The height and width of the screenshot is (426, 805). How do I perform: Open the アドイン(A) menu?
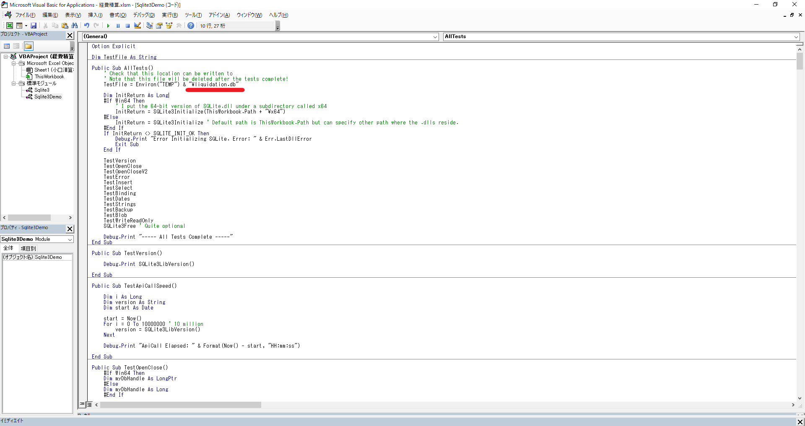pos(219,15)
